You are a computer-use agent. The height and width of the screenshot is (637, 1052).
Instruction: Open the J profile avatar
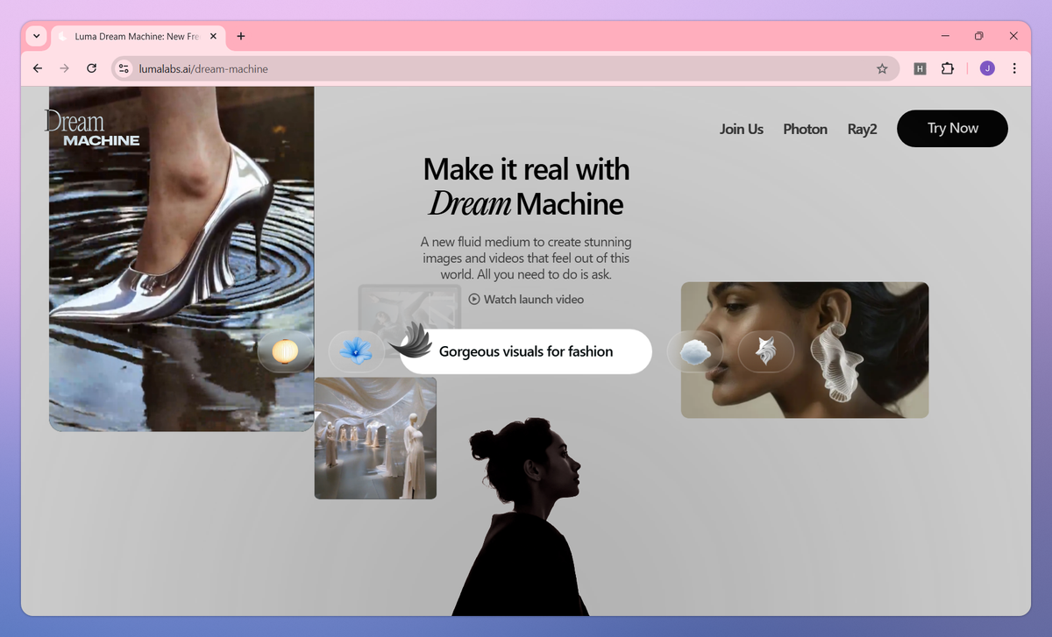pos(987,68)
